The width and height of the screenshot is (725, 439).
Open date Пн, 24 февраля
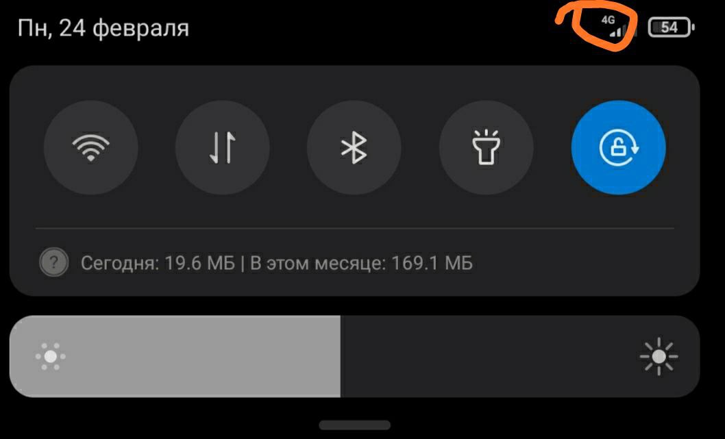(x=103, y=27)
